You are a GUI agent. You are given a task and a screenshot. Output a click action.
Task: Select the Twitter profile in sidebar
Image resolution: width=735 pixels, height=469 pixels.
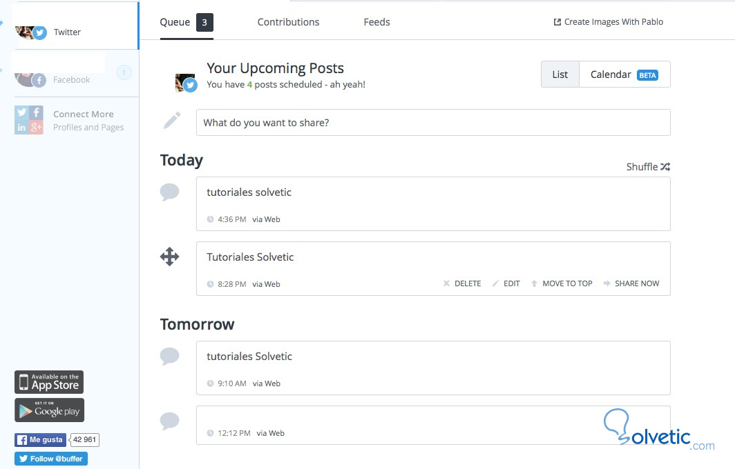(x=67, y=32)
